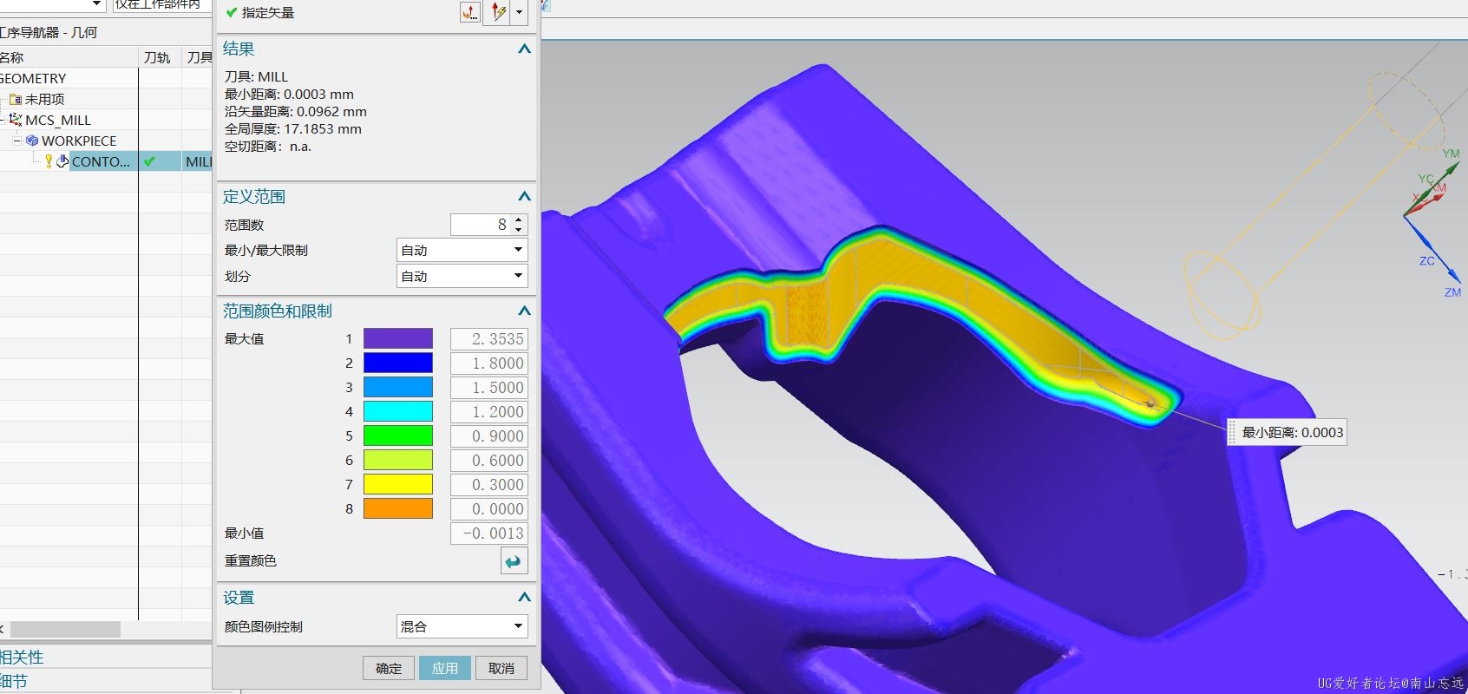Click the yellow warning status icon on CONTO row
The width and height of the screenshot is (1468, 694).
tap(49, 161)
